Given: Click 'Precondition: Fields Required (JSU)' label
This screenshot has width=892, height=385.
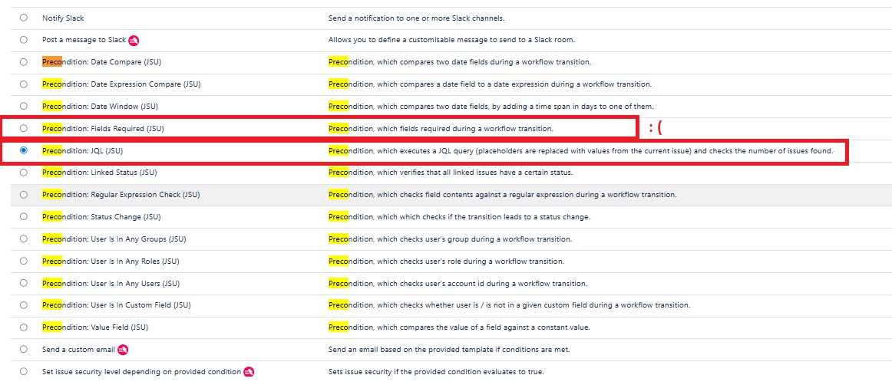Looking at the screenshot, I should pos(103,129).
